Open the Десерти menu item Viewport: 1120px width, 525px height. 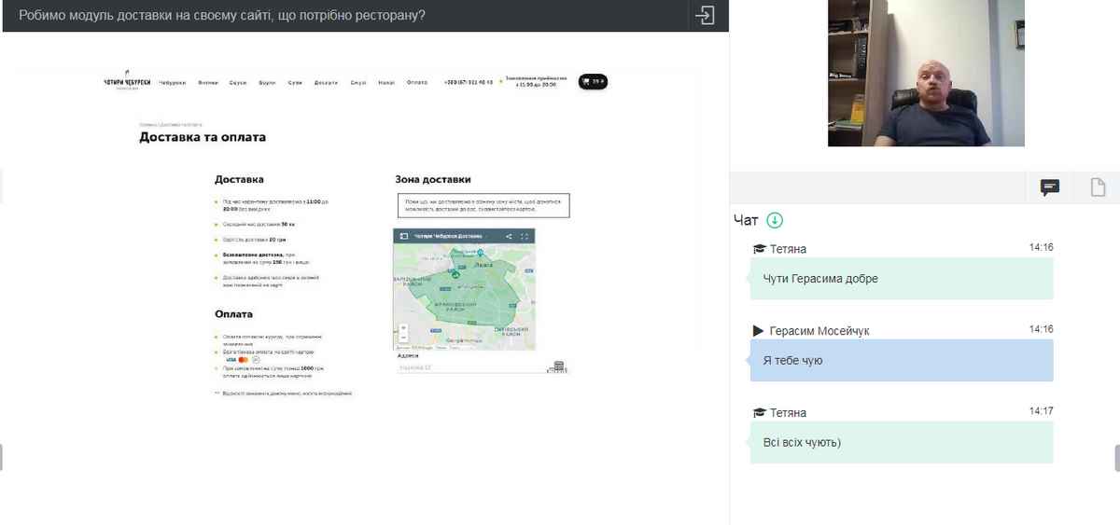(x=326, y=82)
